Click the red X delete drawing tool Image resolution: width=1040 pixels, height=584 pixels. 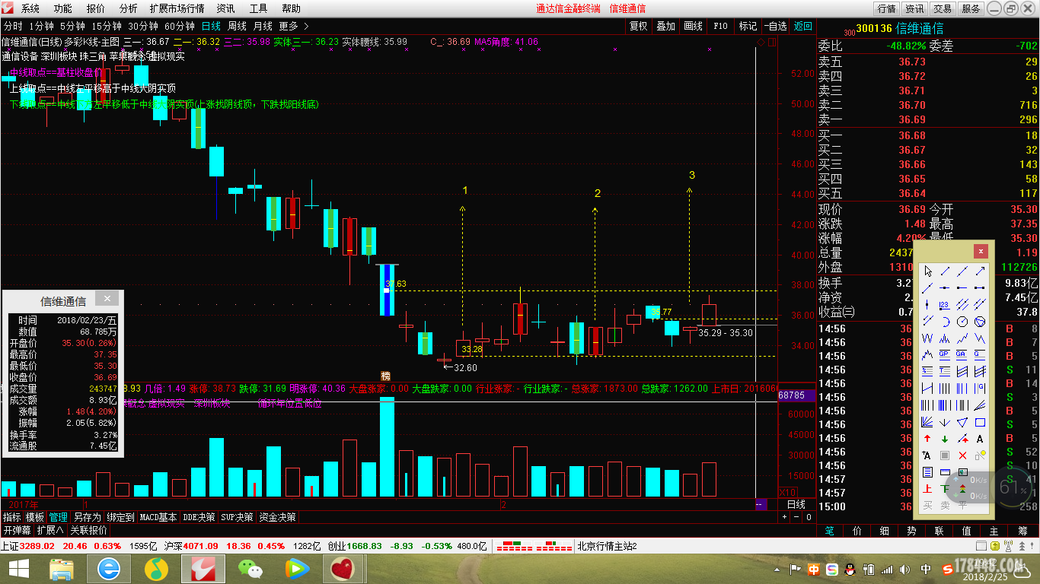click(962, 455)
